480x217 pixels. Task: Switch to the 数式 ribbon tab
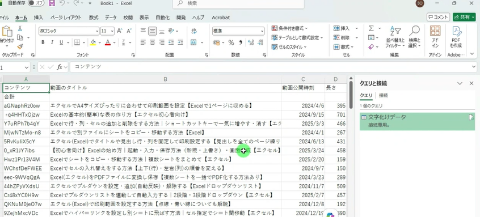pos(94,18)
